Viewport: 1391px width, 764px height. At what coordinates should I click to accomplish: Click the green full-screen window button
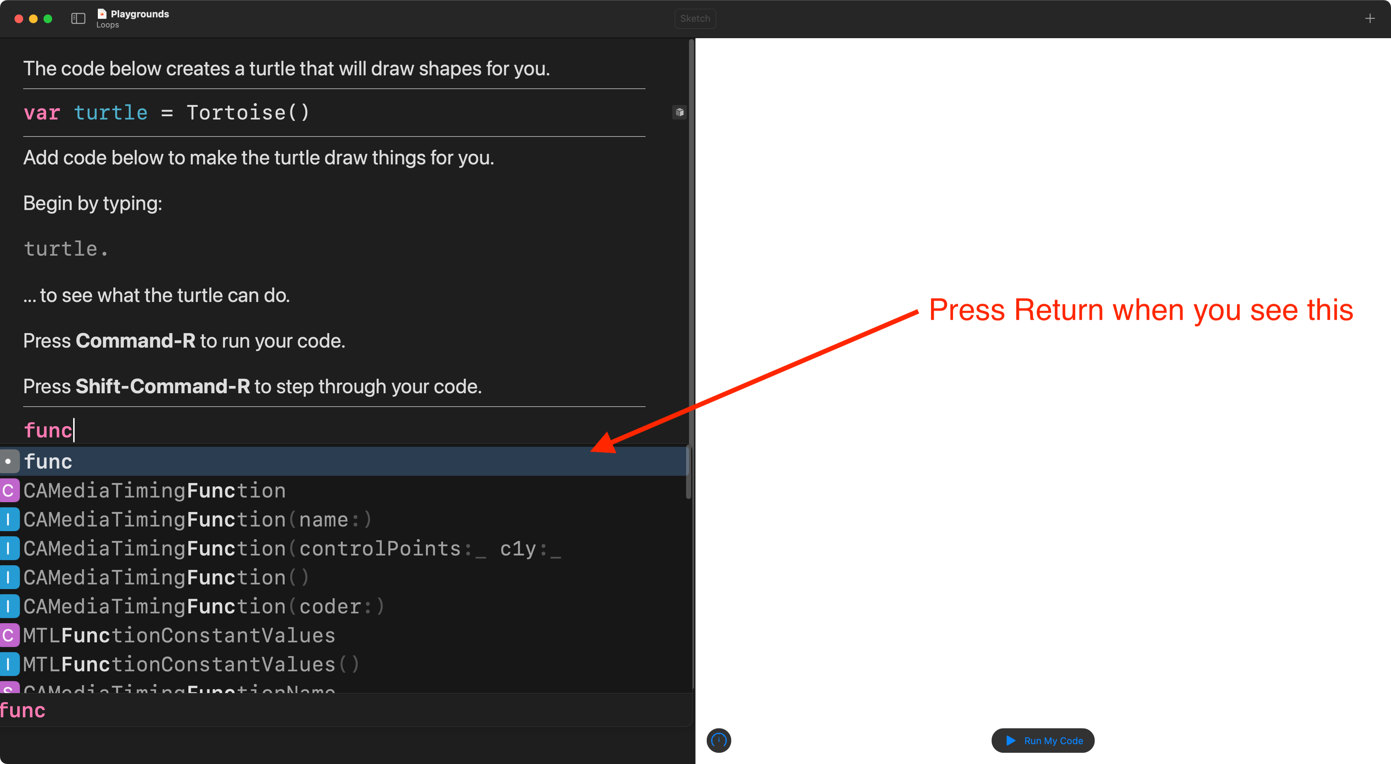(48, 19)
